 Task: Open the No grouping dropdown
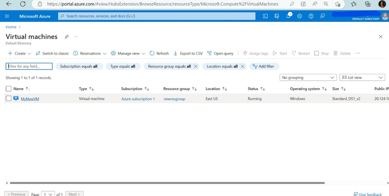tap(308, 78)
